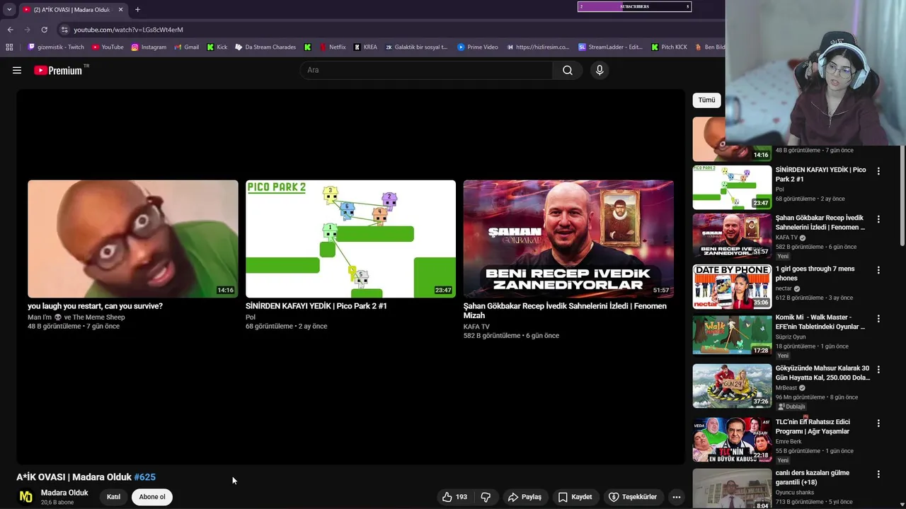The width and height of the screenshot is (906, 509).
Task: Start voice search with microphone icon
Action: 600,70
